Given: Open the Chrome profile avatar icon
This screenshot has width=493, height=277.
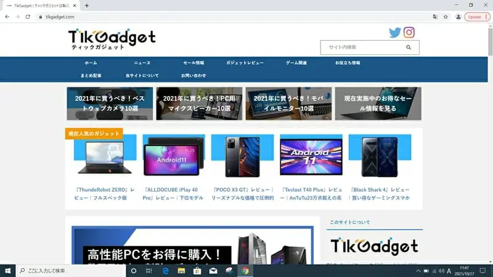Looking at the screenshot, I should pos(458,17).
